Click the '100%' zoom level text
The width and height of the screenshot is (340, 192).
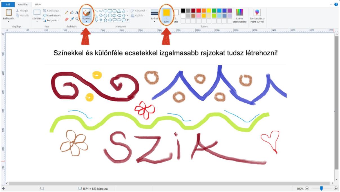click(300, 189)
